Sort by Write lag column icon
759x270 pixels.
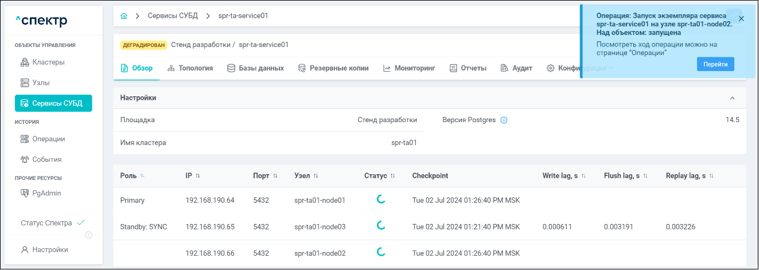tap(583, 176)
